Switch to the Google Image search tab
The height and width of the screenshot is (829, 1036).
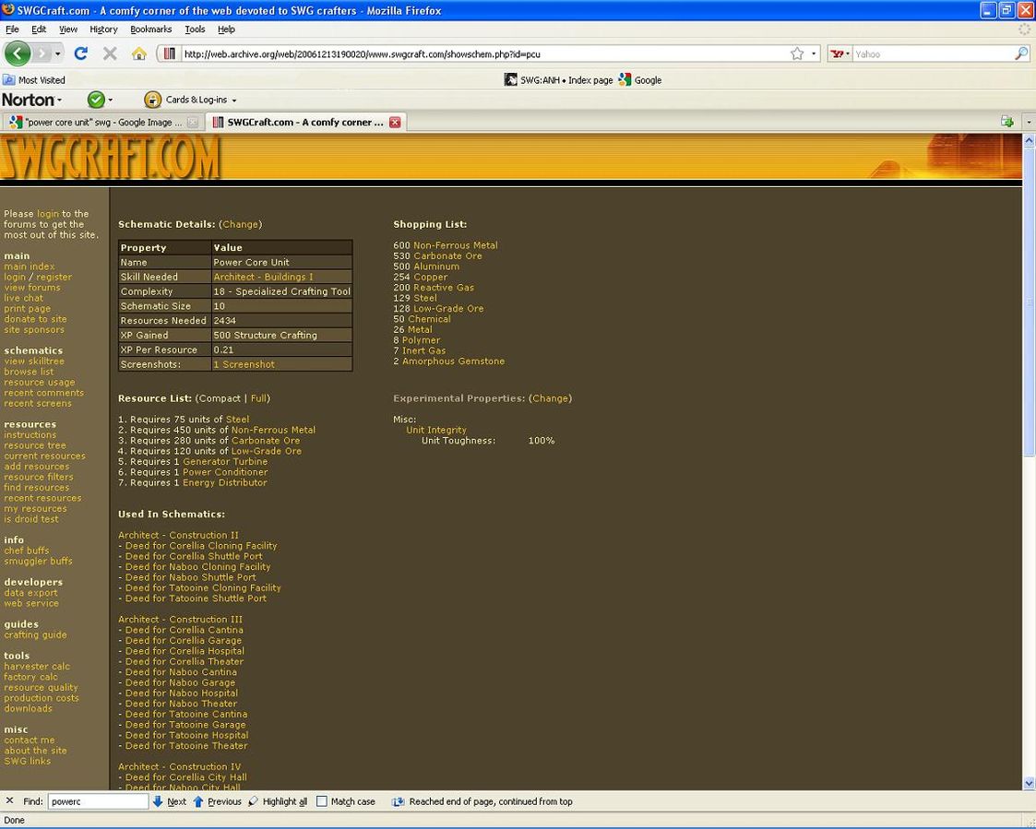[x=101, y=122]
